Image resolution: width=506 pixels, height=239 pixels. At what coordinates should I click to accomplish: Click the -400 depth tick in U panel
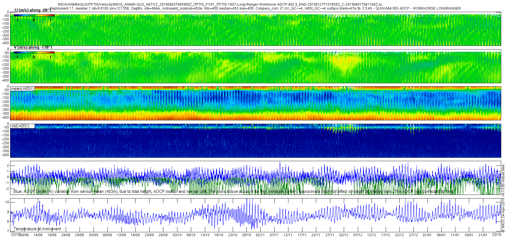[x=5, y=43]
